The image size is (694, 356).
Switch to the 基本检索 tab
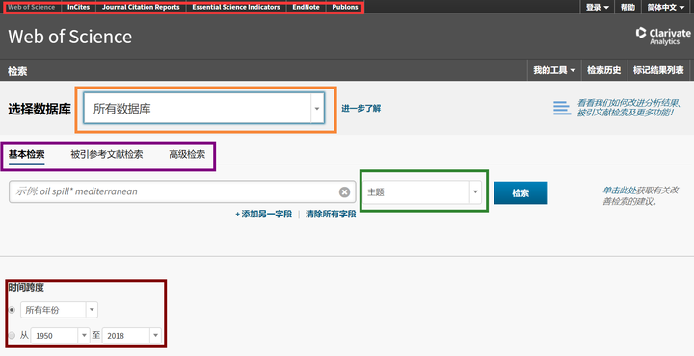tap(27, 154)
